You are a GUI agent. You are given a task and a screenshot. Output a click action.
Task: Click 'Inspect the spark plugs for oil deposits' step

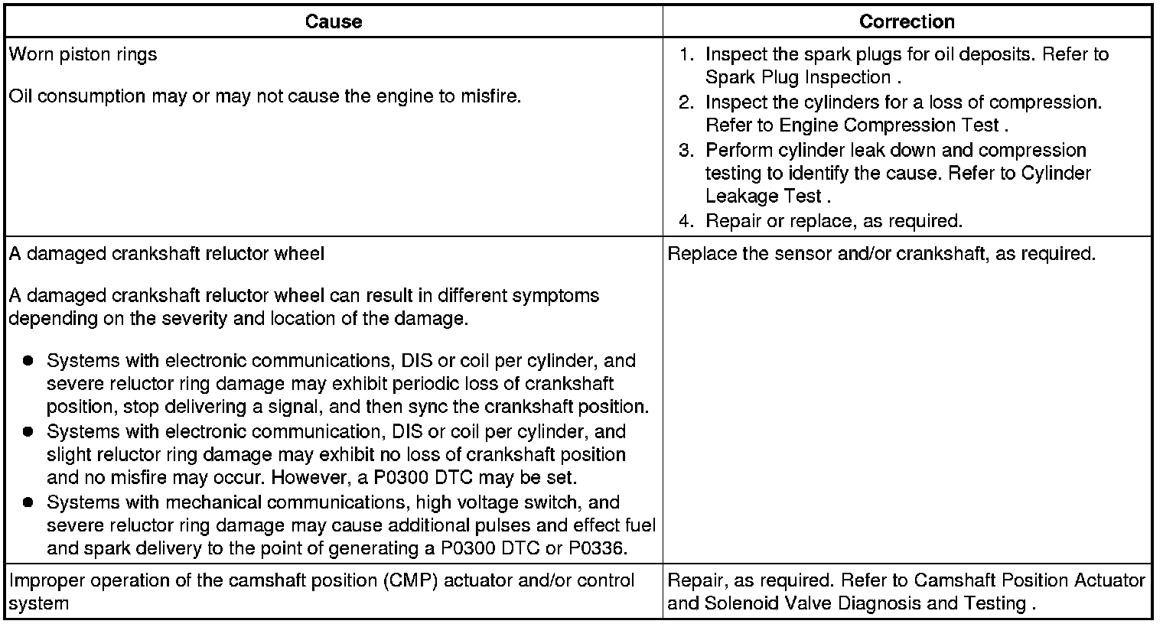click(x=907, y=55)
